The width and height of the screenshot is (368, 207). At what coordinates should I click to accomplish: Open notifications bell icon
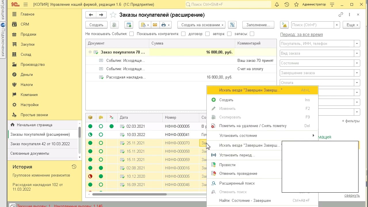[277, 5]
